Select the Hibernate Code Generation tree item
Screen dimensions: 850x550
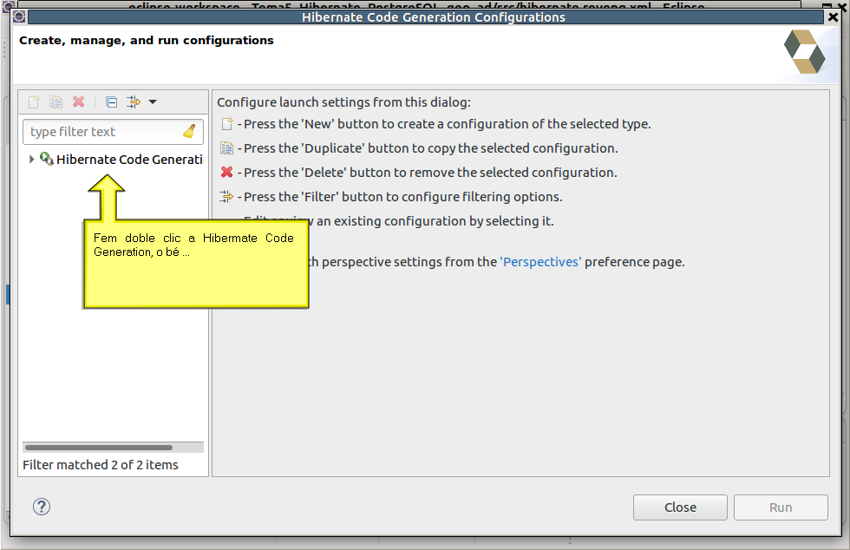pos(129,160)
